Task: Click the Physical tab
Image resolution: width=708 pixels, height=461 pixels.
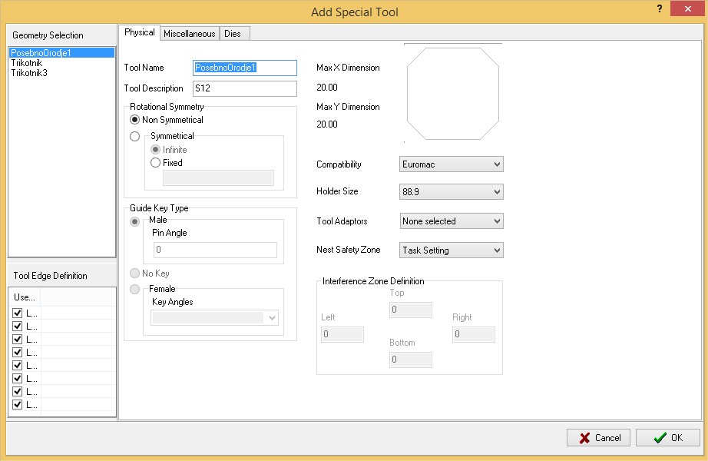Action: click(139, 32)
